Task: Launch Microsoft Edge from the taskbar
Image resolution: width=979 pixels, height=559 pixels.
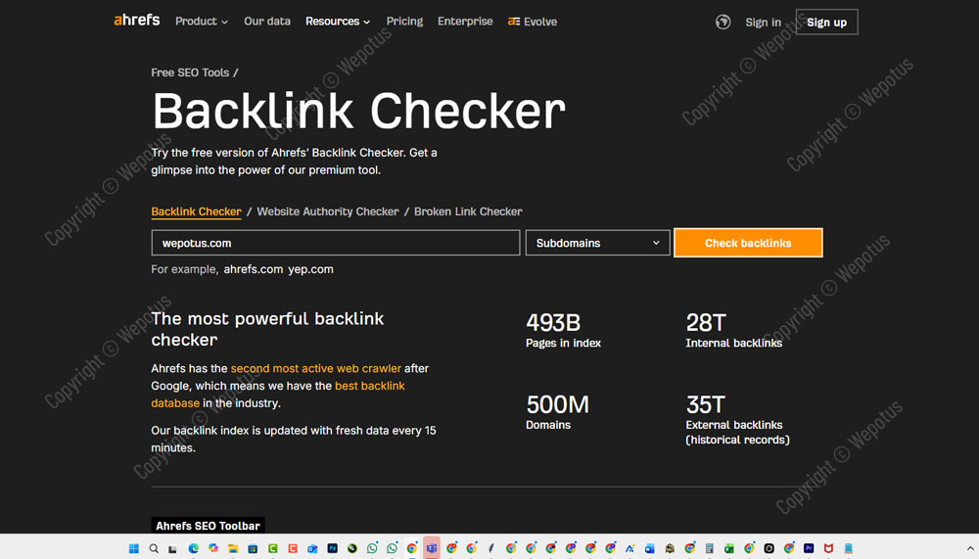Action: 194,548
